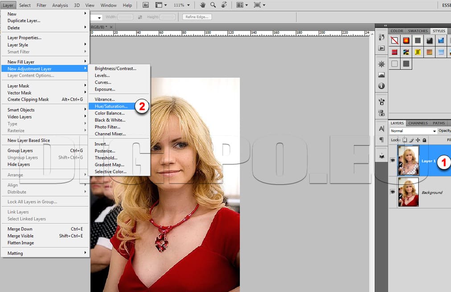Apply the Default Style (None) swatch
Image resolution: width=451 pixels, height=292 pixels.
tap(394, 41)
